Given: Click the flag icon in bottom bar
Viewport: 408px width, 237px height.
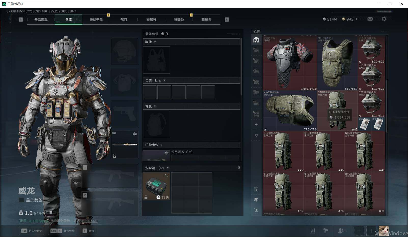Looking at the screenshot, I should tap(325, 231).
